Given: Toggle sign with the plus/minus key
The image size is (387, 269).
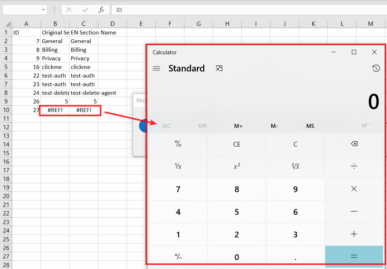Looking at the screenshot, I should click(x=178, y=257).
